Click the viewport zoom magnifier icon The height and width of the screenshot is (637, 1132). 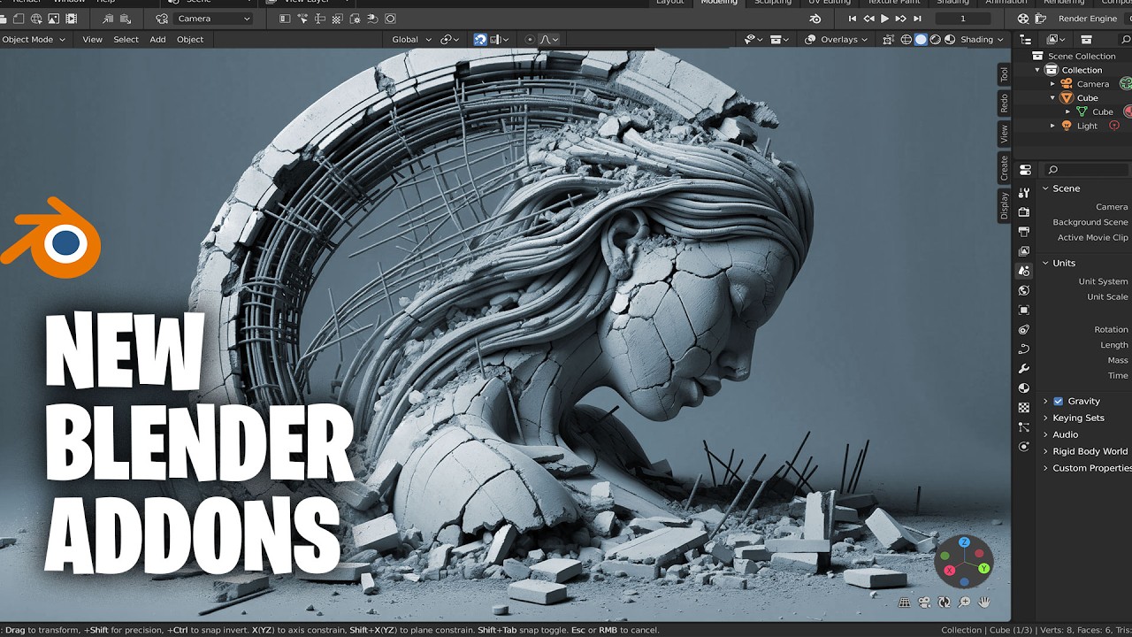(964, 602)
